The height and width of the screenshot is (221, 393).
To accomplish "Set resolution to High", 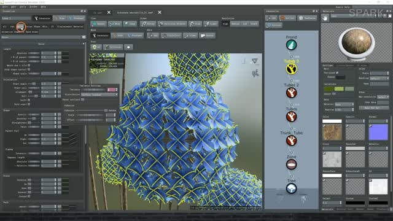I will [x=225, y=24].
